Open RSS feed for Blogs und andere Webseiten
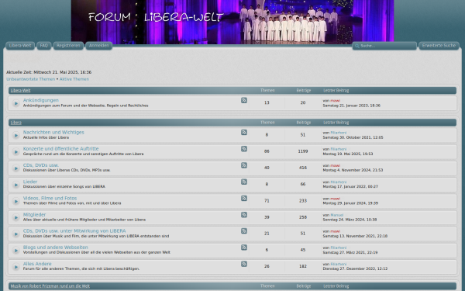Viewport: 465px width, 291px height. tap(244, 248)
